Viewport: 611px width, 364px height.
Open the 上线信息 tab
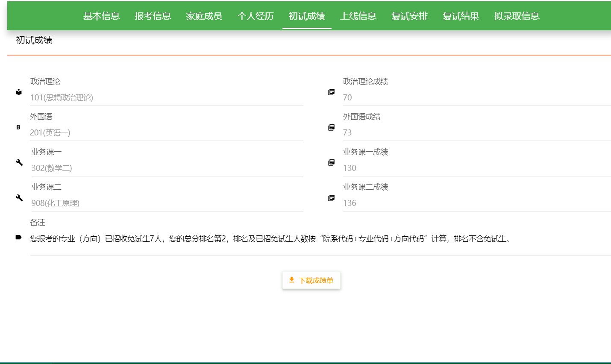[x=358, y=16]
